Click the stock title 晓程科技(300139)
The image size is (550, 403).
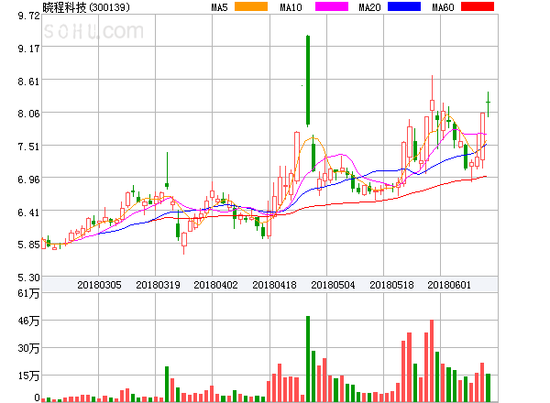point(86,7)
